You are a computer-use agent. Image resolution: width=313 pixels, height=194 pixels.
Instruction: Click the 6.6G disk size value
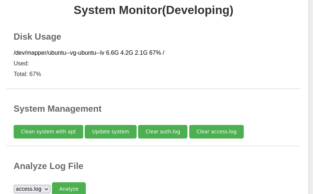click(112, 53)
